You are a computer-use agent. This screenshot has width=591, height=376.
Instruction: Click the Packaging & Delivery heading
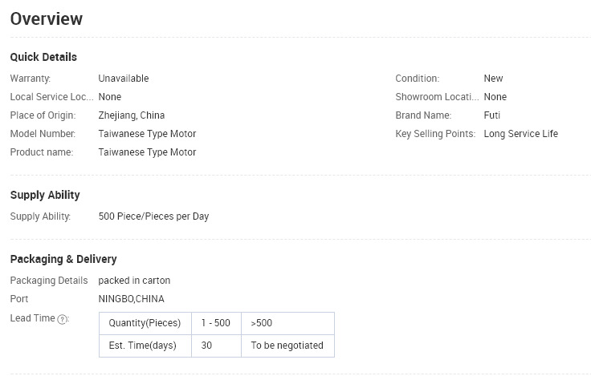(x=63, y=259)
